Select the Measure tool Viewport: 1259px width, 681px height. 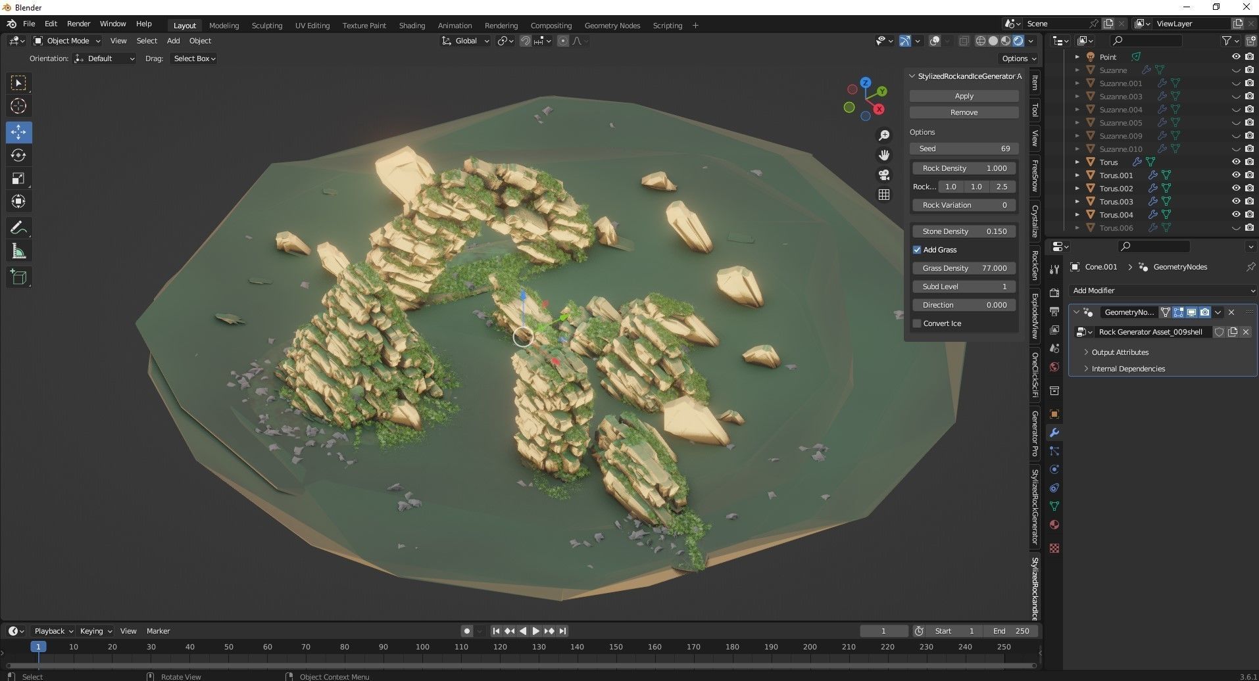coord(18,250)
